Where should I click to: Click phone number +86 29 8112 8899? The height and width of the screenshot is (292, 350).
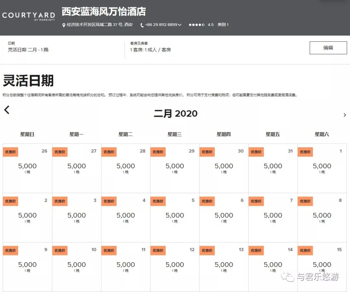(161, 25)
